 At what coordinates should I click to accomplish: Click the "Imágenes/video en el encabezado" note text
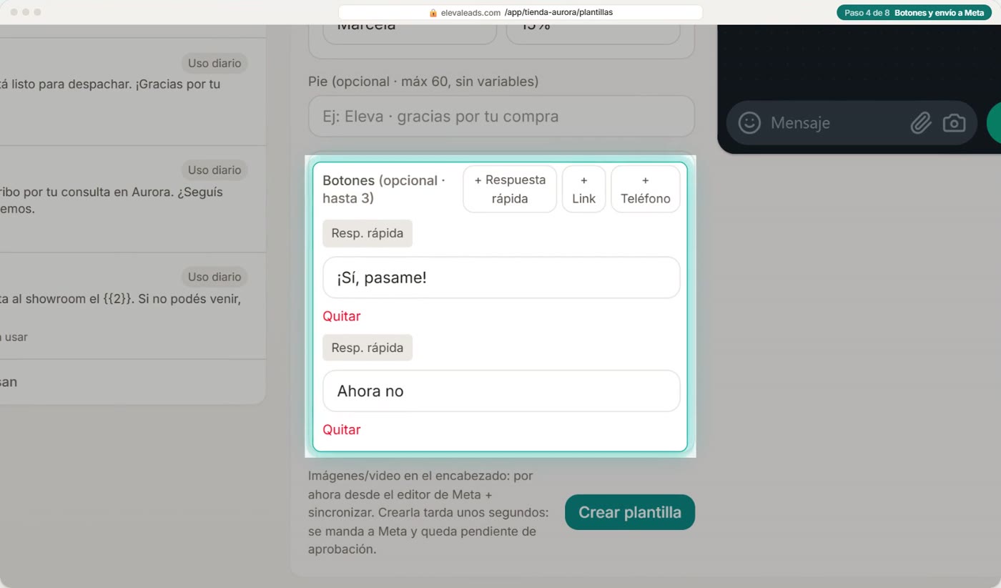[x=429, y=512]
